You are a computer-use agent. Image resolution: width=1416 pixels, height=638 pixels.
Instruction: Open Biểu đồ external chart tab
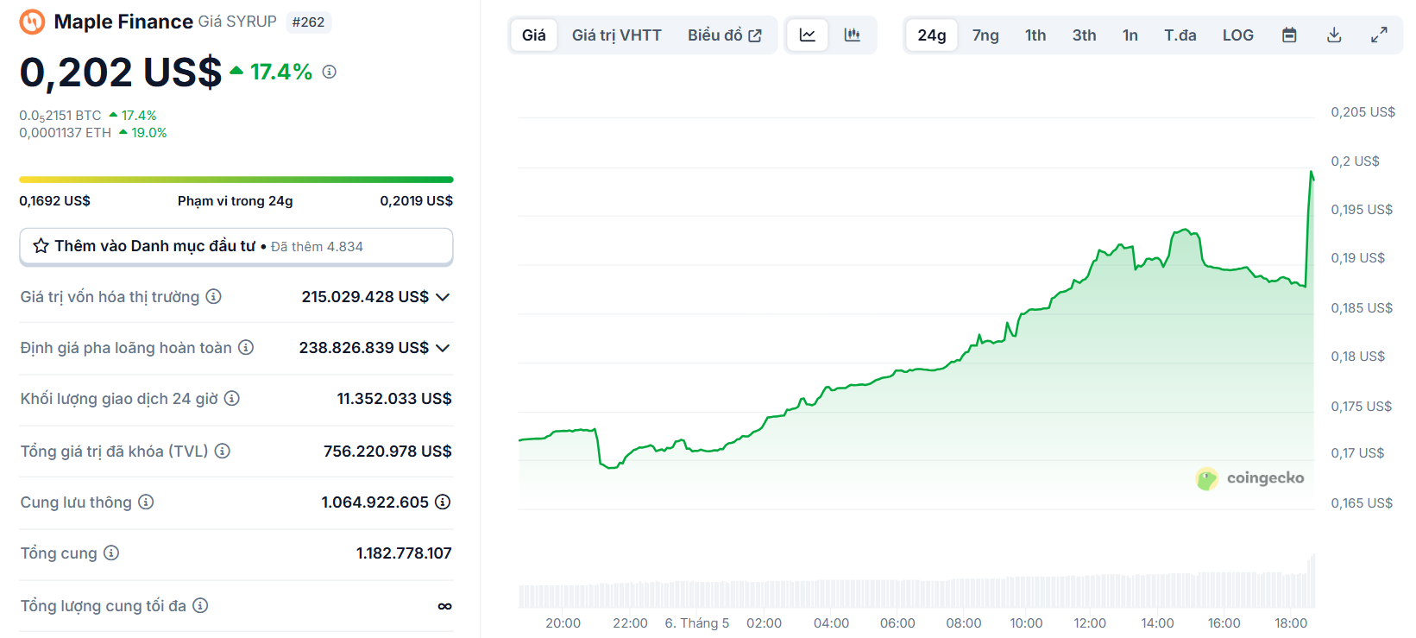(x=725, y=35)
